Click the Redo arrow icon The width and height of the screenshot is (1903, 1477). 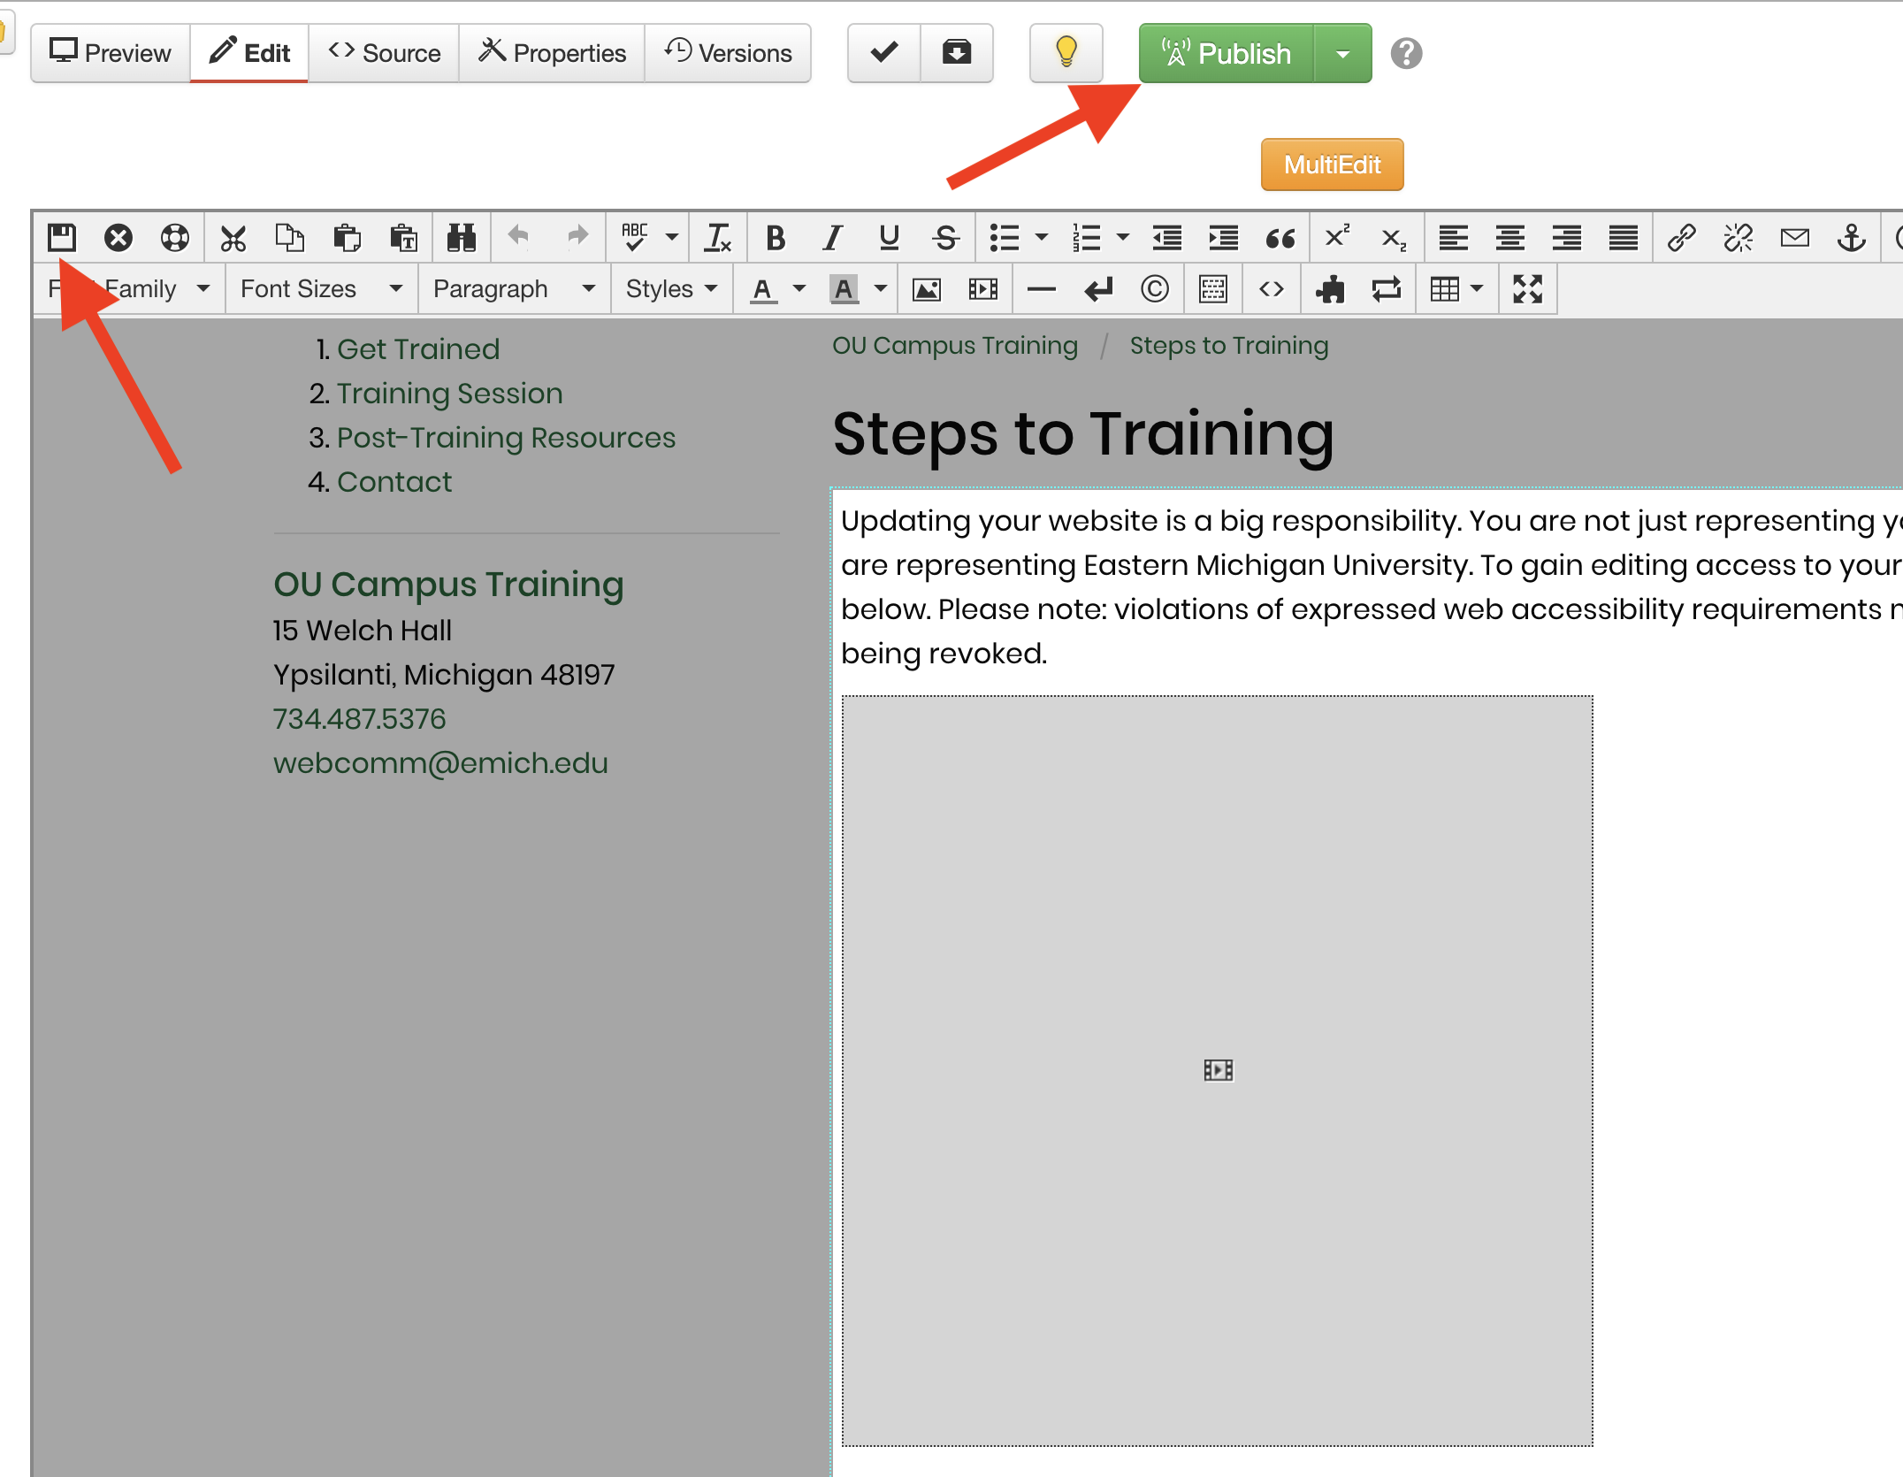pyautogui.click(x=577, y=236)
